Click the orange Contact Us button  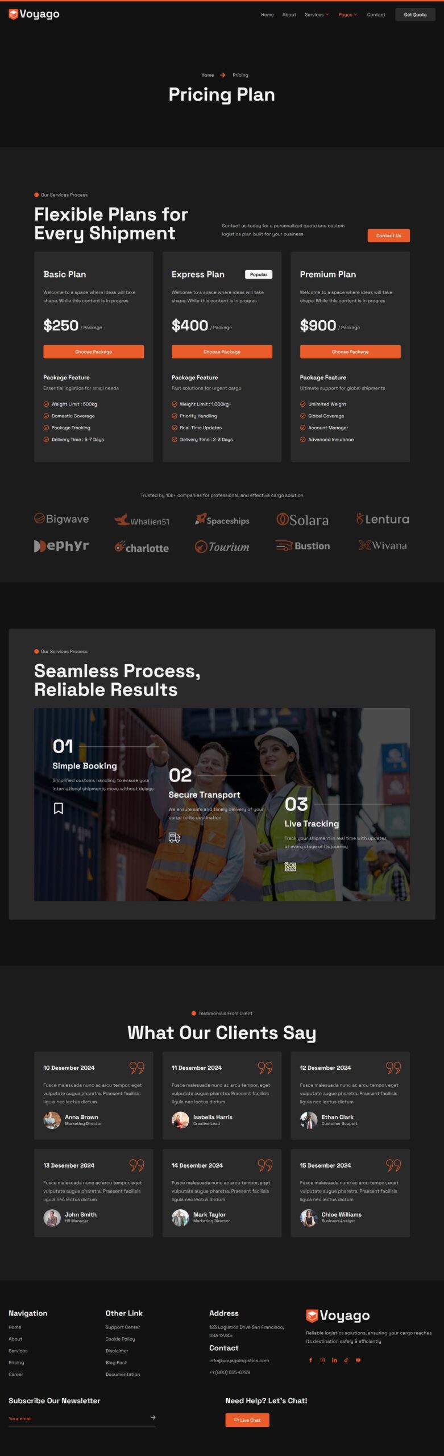[388, 235]
